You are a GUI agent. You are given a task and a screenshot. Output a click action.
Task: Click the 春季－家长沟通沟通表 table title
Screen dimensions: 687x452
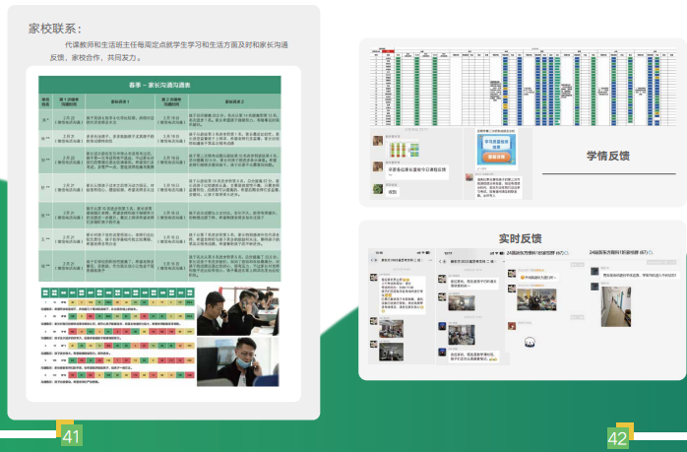(x=159, y=85)
